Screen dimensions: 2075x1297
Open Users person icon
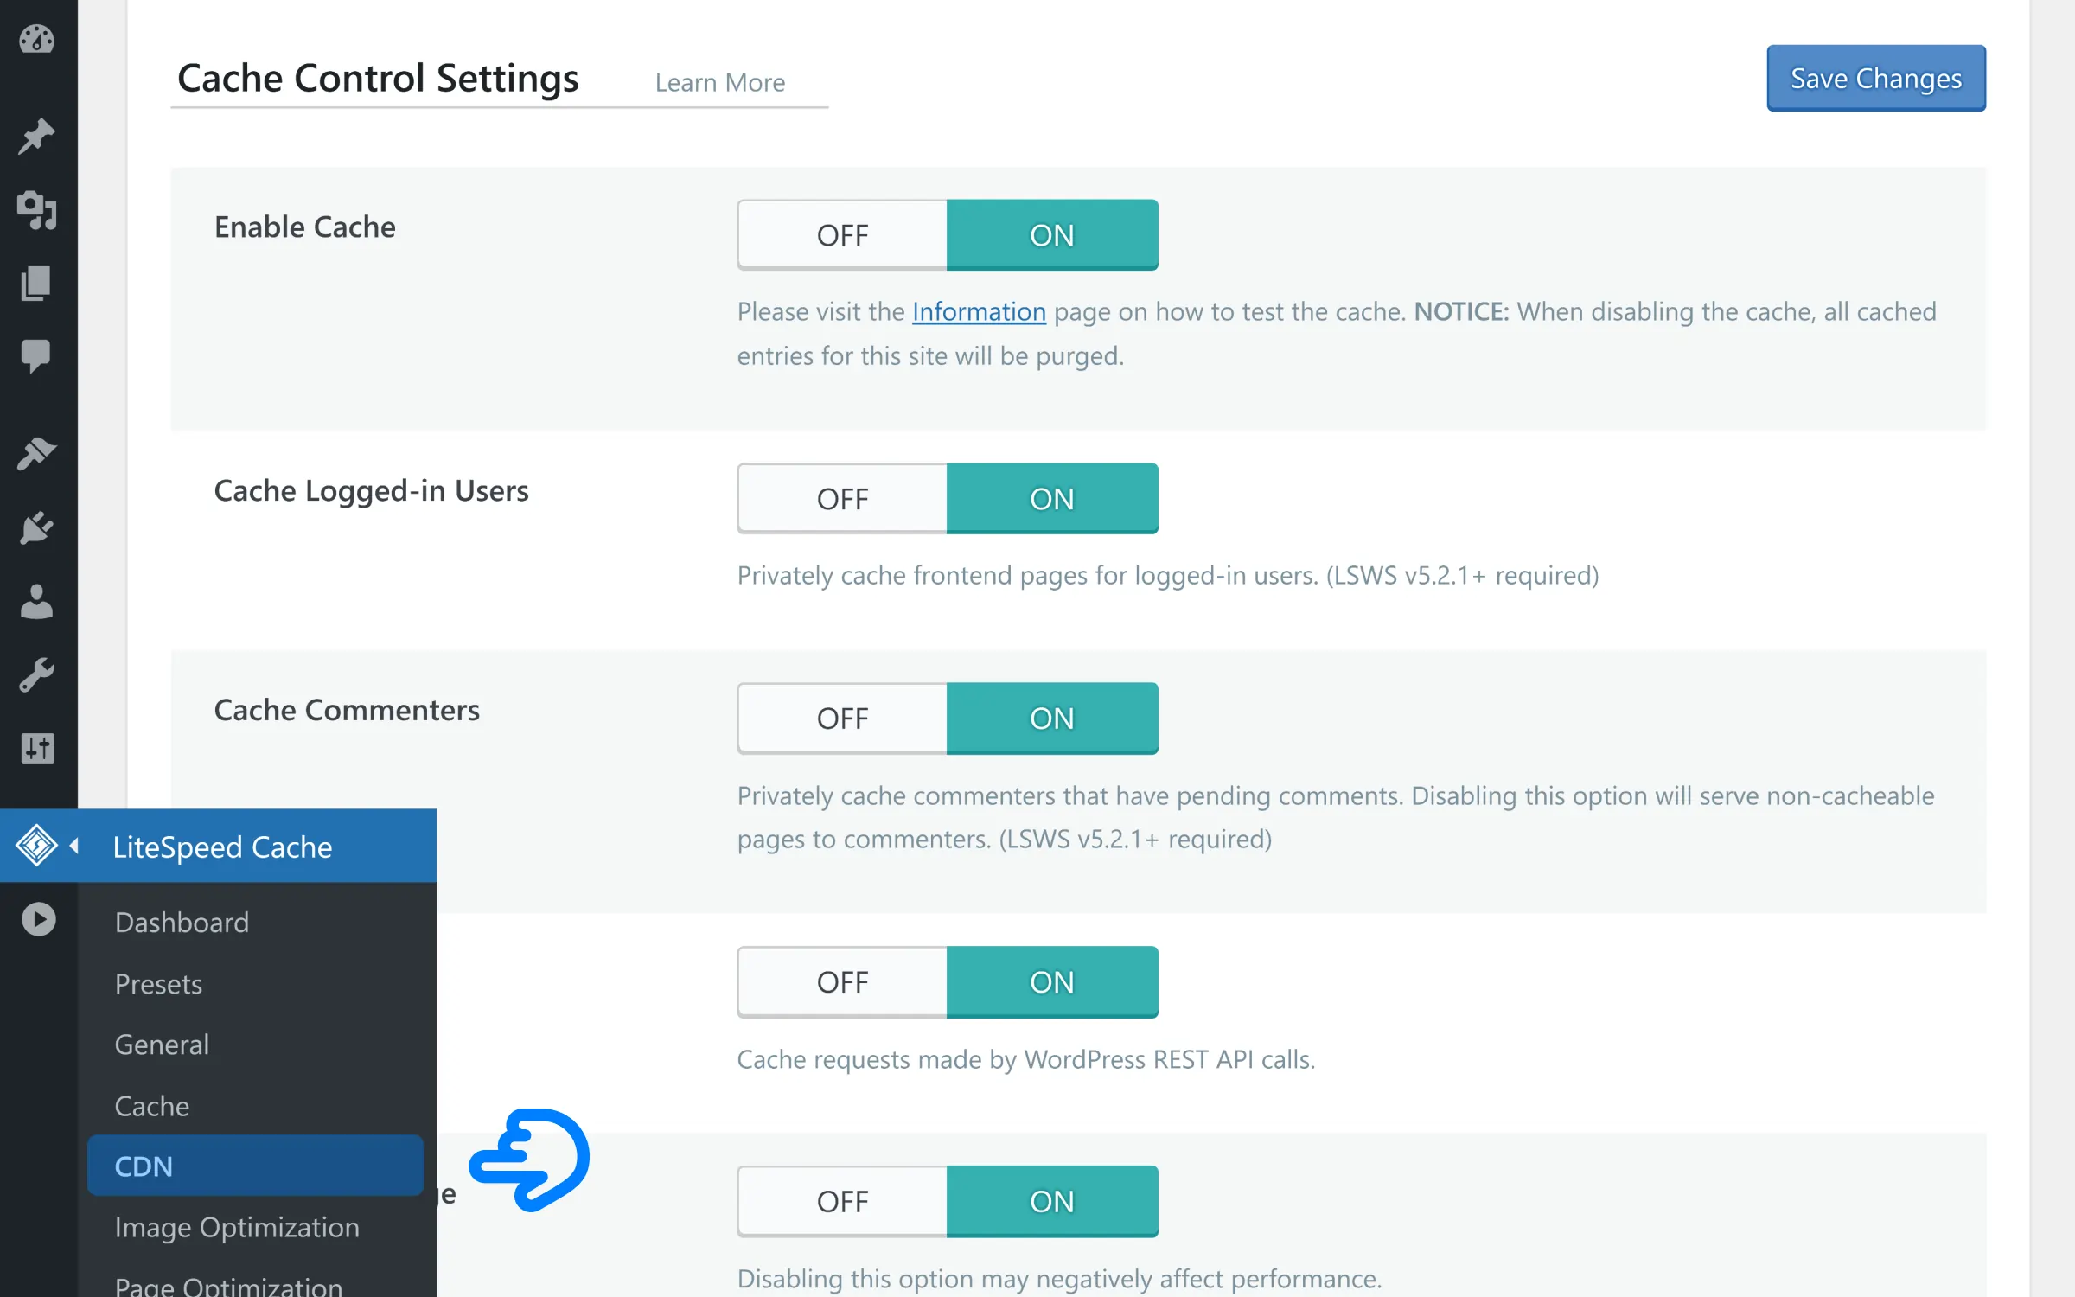pos(36,602)
